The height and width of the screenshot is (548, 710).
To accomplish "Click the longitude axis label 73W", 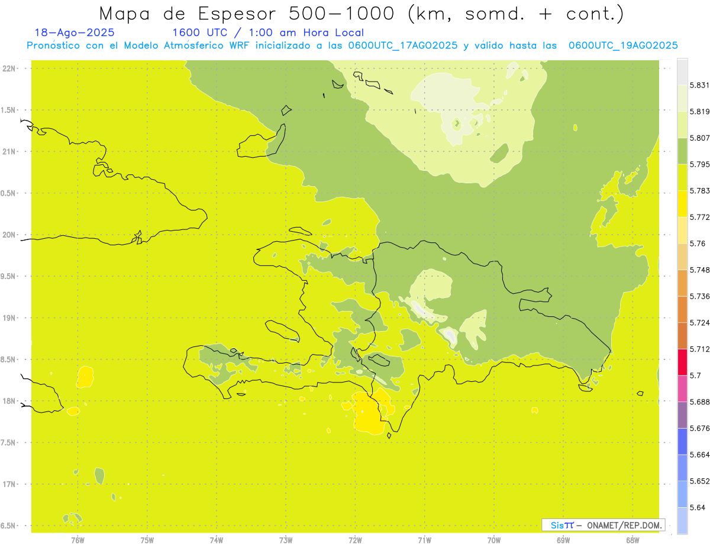I will (x=286, y=540).
